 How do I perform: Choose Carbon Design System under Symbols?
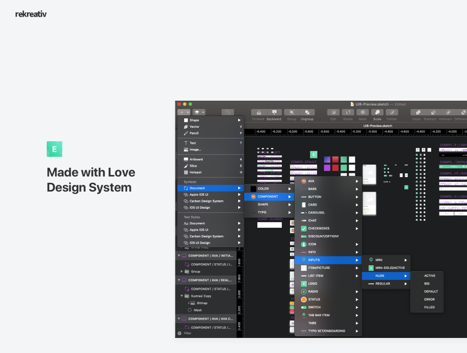206,201
